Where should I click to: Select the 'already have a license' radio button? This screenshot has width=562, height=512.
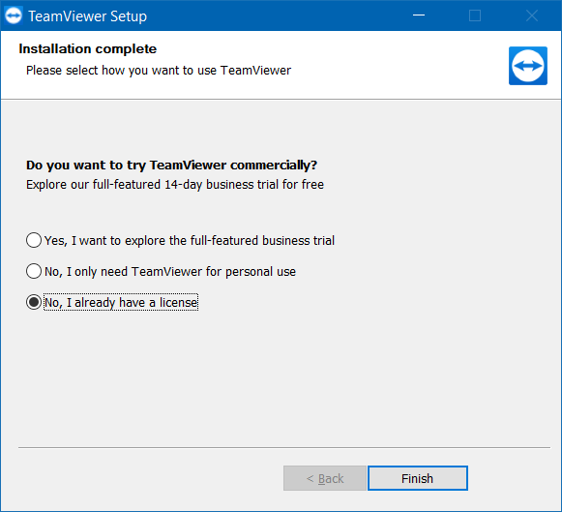pos(34,302)
